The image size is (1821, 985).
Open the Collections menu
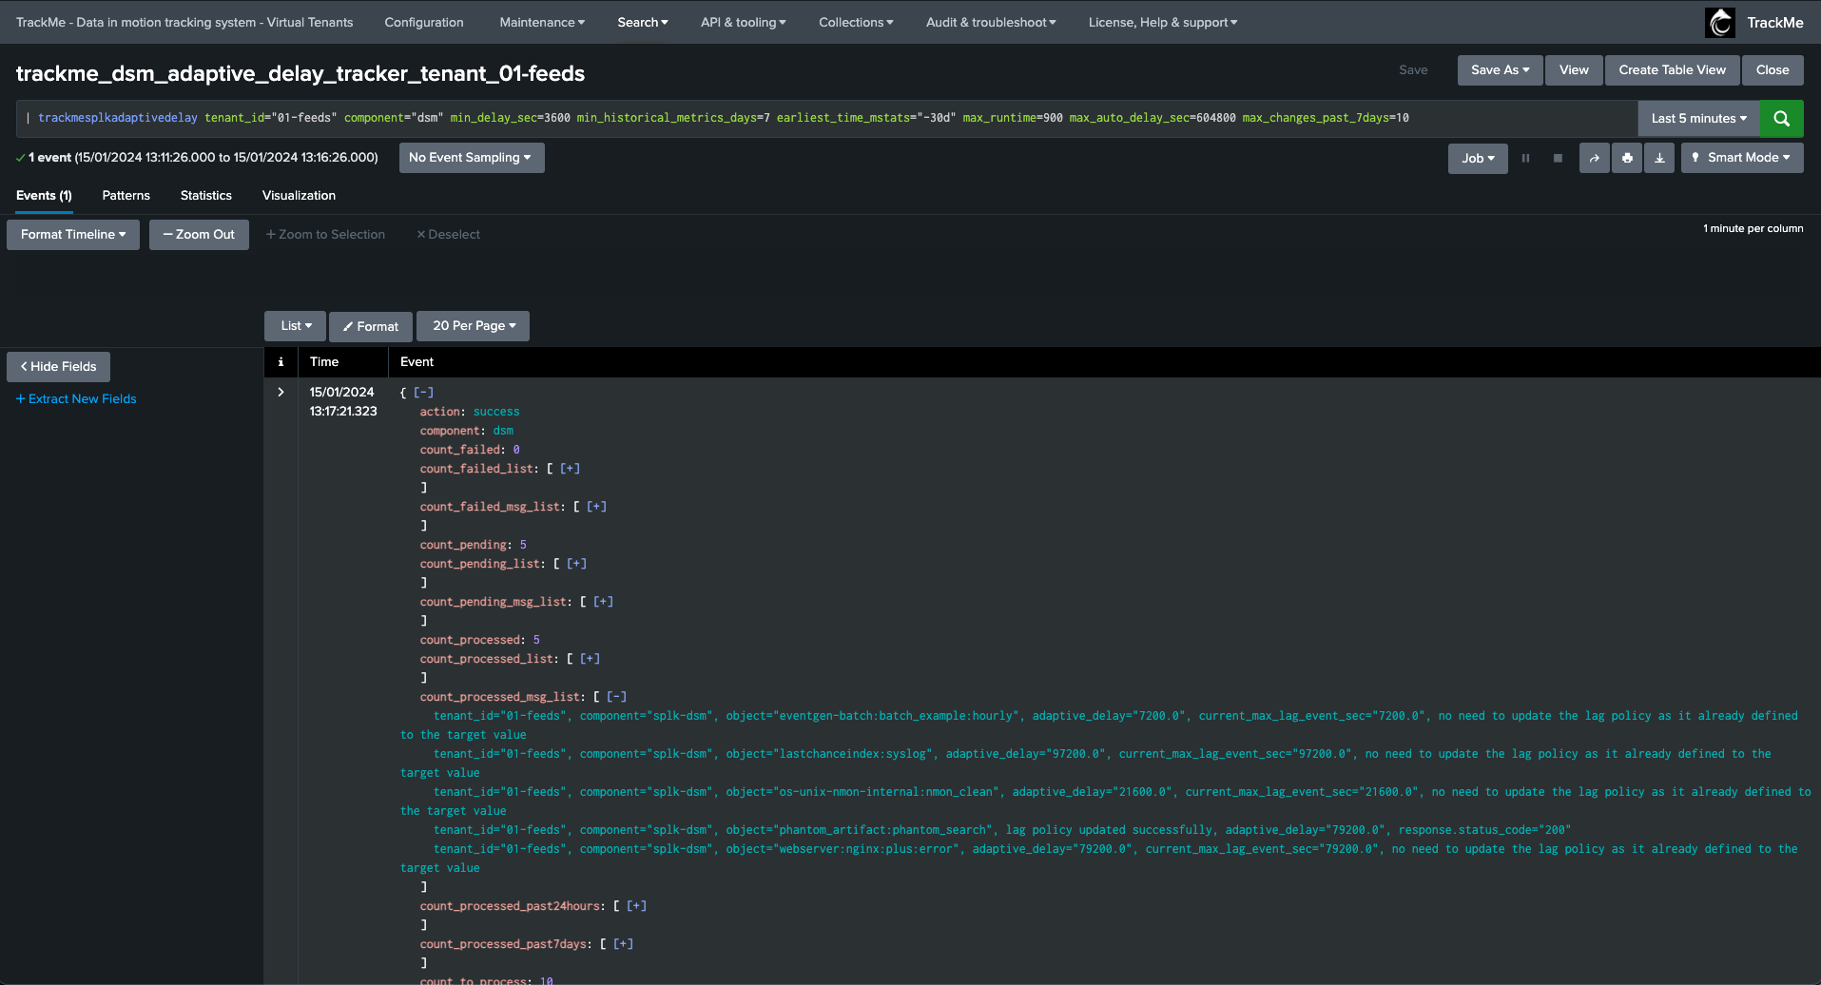pyautogui.click(x=856, y=22)
